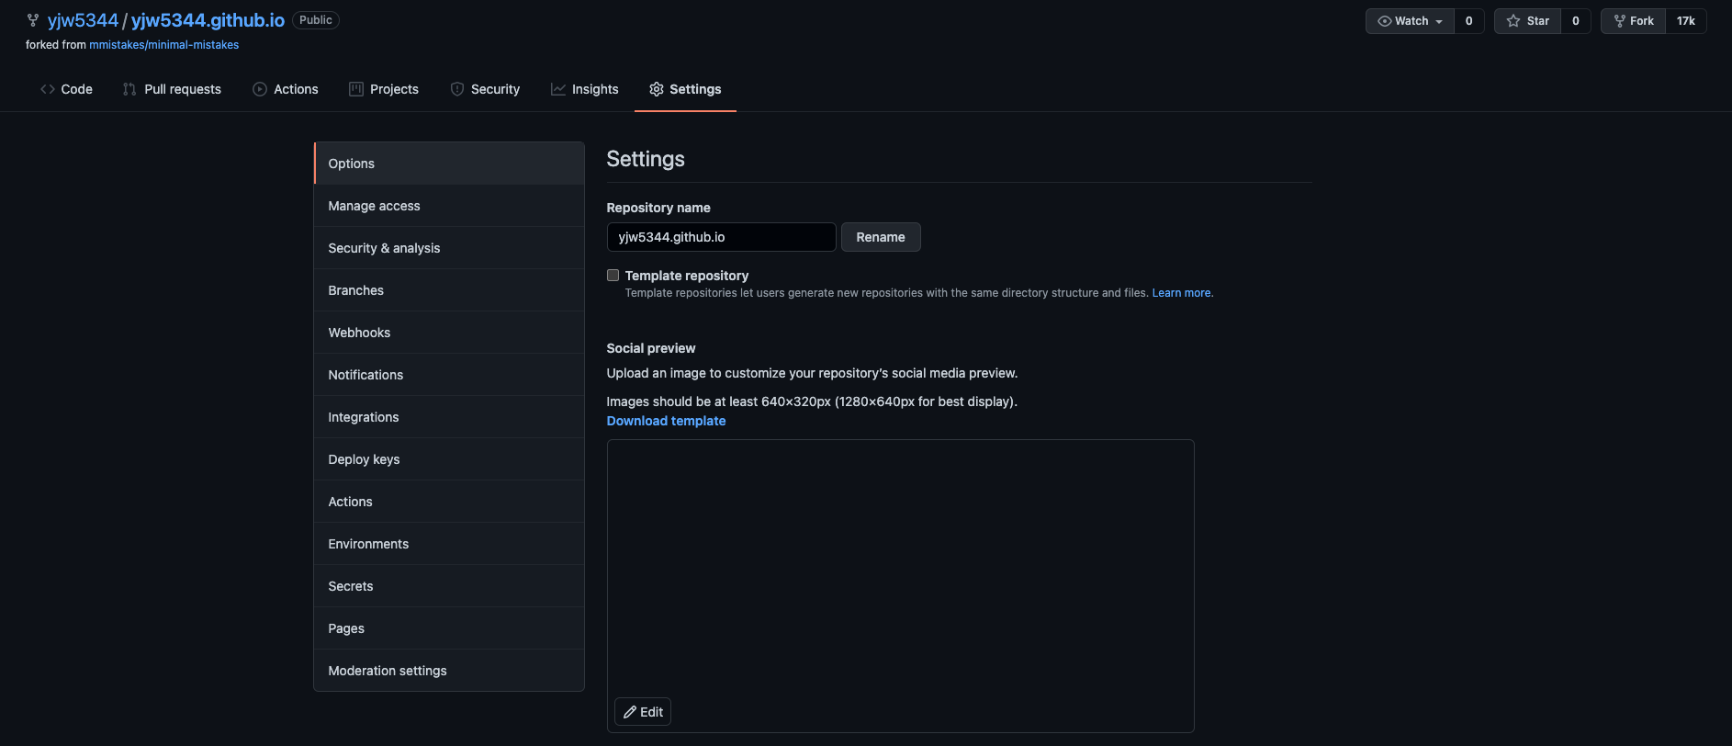Click the fork icon beside the repository name
Screen dimensions: 1732x746
[33, 20]
